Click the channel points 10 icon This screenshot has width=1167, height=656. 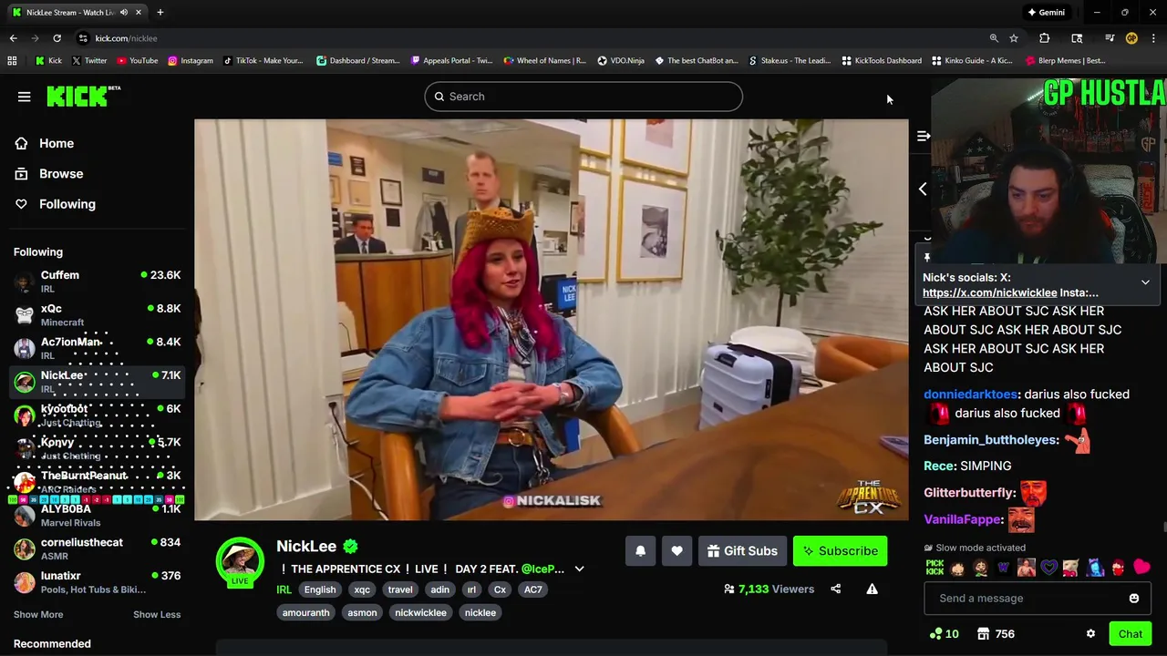click(944, 634)
